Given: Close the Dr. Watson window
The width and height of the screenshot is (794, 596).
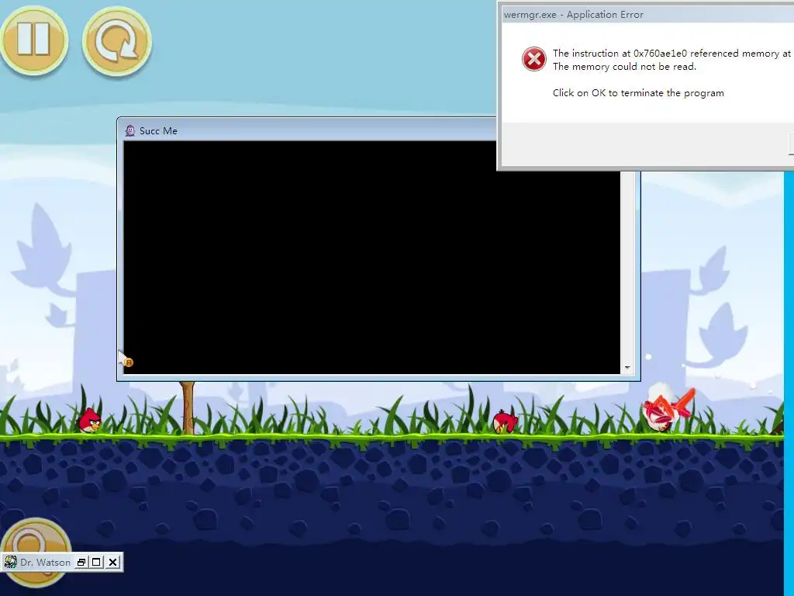Looking at the screenshot, I should pos(112,562).
